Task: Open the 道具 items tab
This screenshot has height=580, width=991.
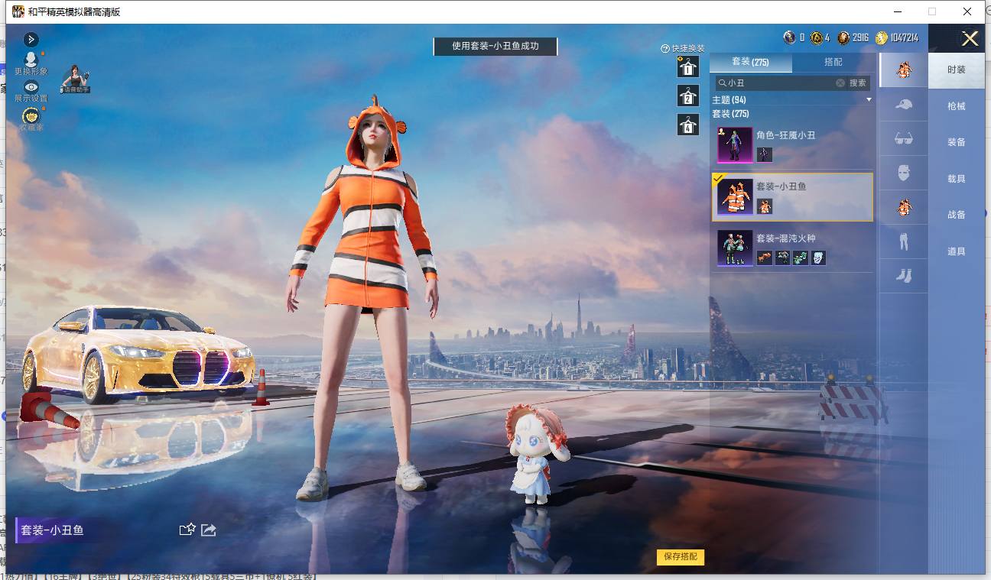Action: pyautogui.click(x=957, y=251)
